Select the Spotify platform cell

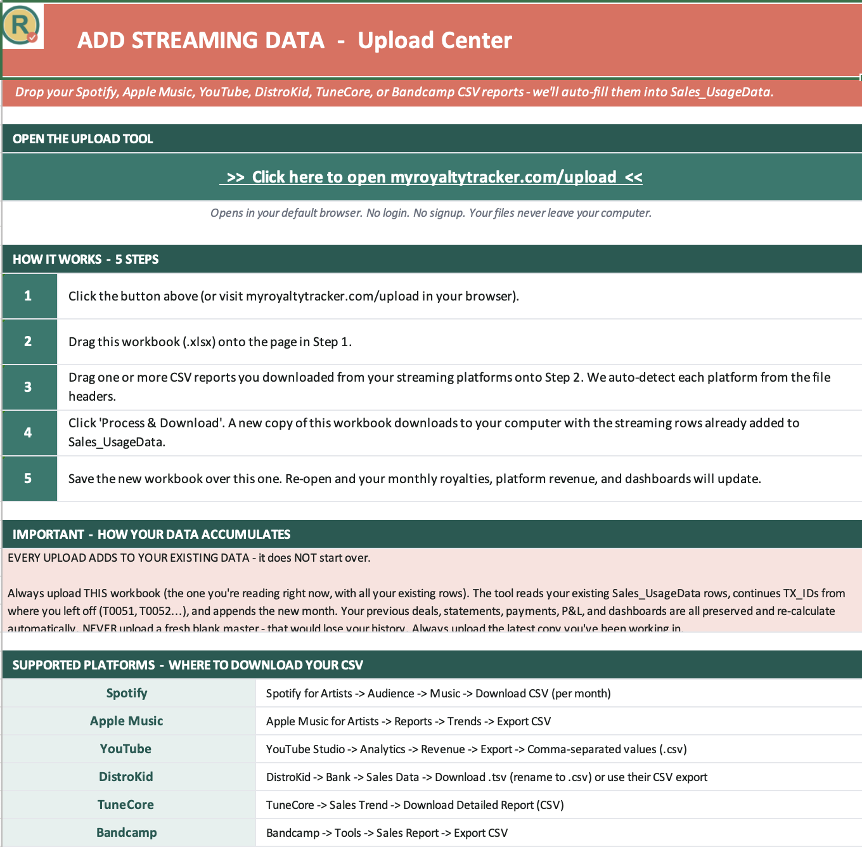[x=128, y=693]
